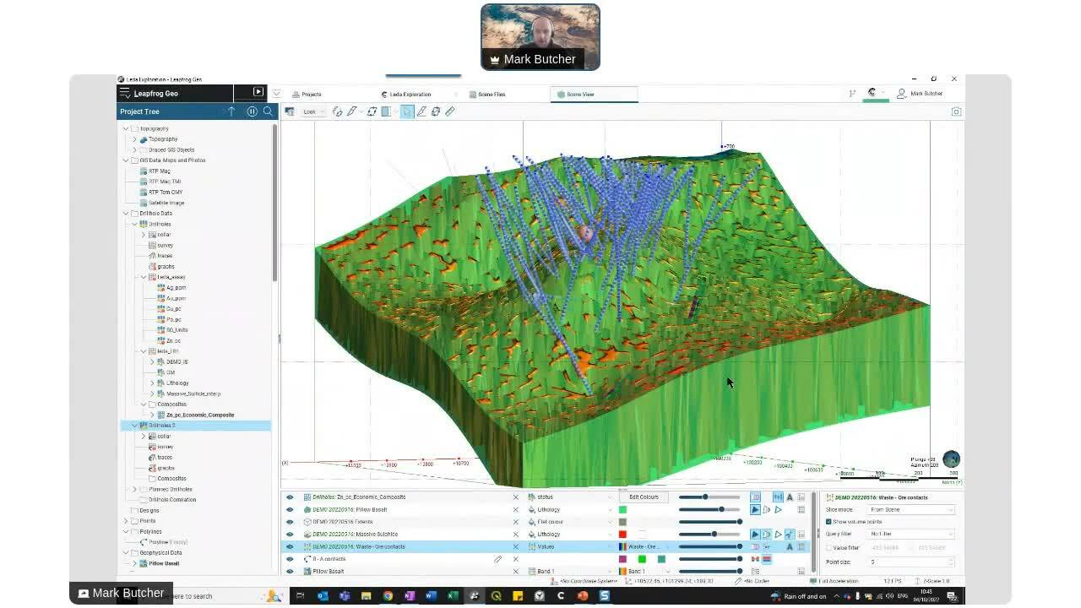Click the Point size input field
The image size is (1081, 608).
912,562
